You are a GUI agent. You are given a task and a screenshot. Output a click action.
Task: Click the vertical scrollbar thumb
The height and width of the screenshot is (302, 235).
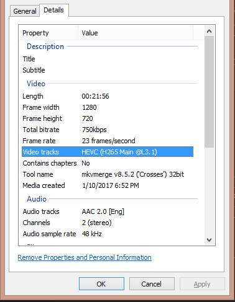tap(209, 92)
